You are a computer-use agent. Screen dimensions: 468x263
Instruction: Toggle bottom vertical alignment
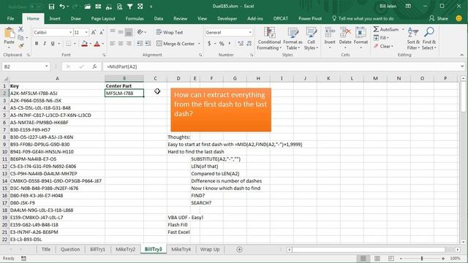(129, 32)
